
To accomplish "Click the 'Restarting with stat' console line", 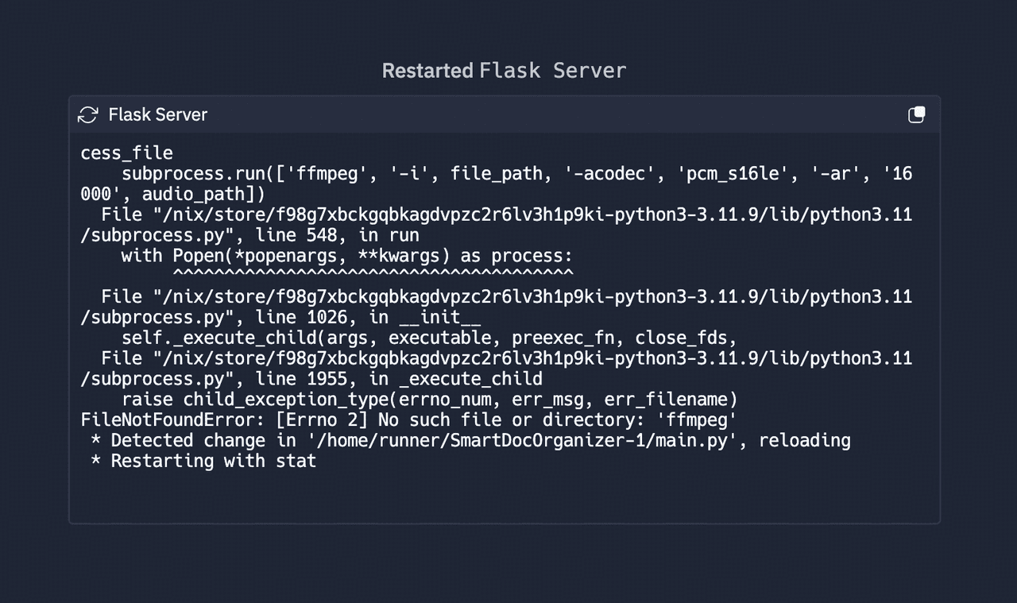I will [203, 461].
